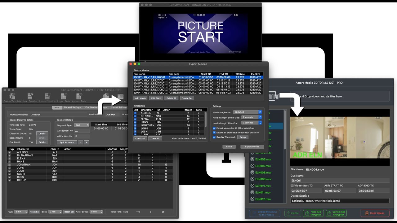
Task: Click film reel icon beside ELN006.mov
Action: click(252, 159)
